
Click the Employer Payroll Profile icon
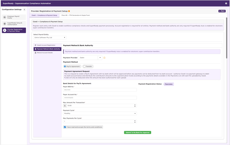[5, 17]
